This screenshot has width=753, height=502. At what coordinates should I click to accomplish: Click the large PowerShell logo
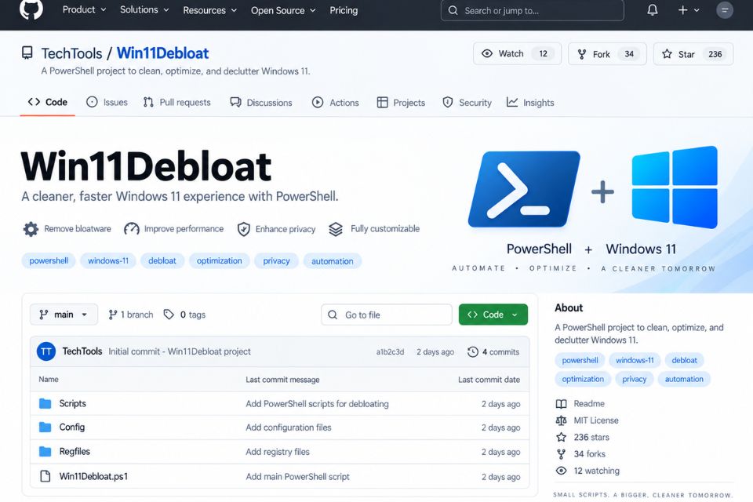click(x=524, y=189)
